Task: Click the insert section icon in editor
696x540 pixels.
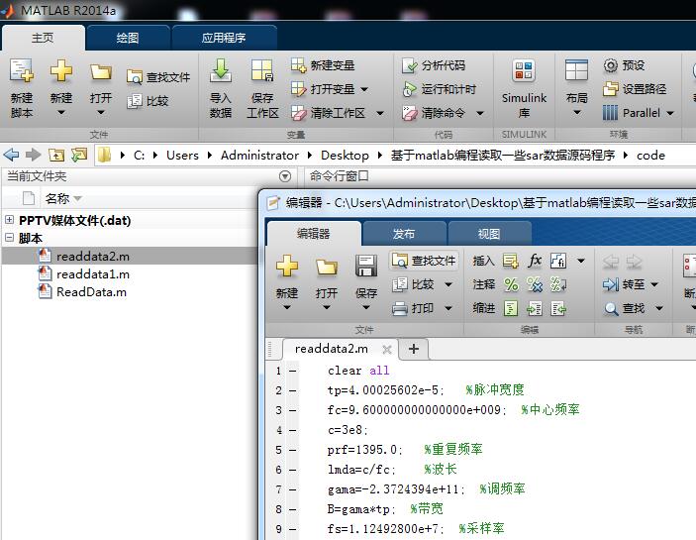Action: tap(511, 261)
